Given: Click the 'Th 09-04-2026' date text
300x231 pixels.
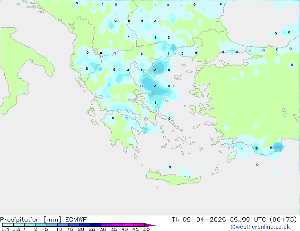Looking at the screenshot, I should coord(199,220).
